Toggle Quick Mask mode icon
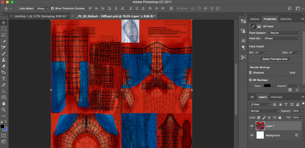 pyautogui.click(x=4, y=135)
